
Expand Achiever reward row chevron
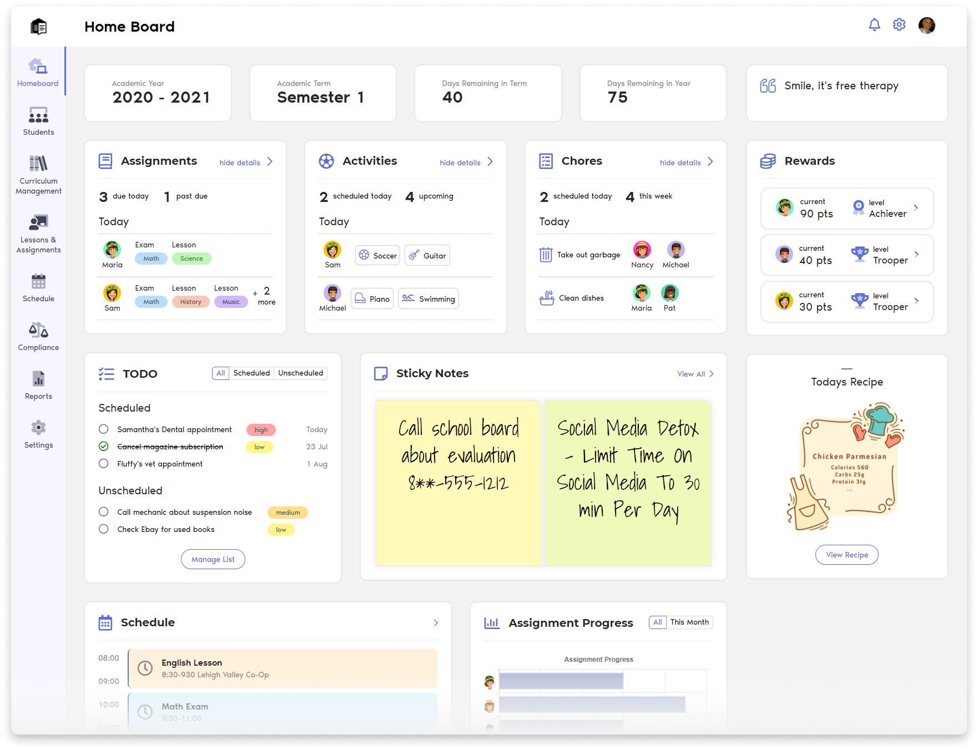pos(916,208)
